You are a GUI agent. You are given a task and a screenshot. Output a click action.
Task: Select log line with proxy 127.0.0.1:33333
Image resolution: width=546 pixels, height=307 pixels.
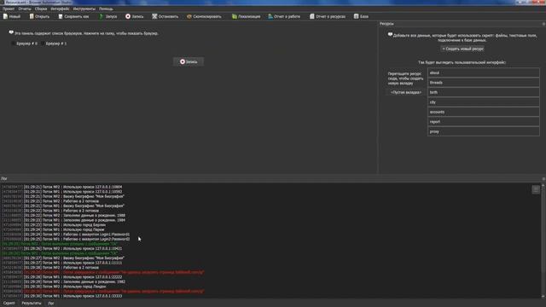point(62,296)
